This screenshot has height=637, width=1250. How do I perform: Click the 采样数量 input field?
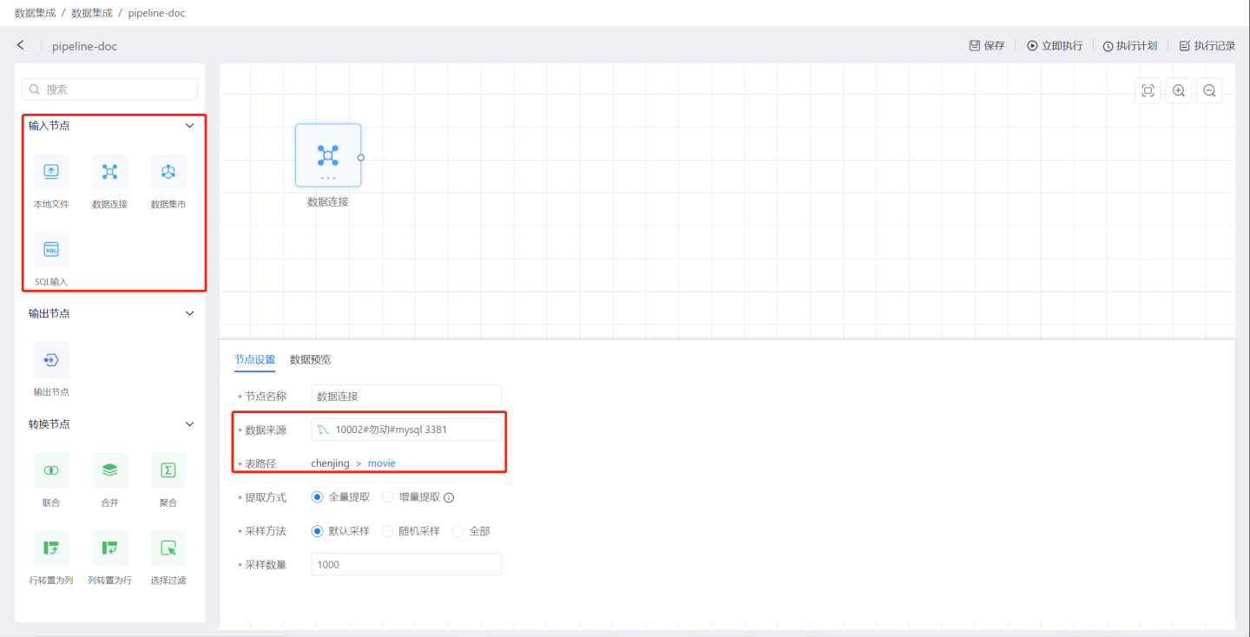(x=406, y=564)
